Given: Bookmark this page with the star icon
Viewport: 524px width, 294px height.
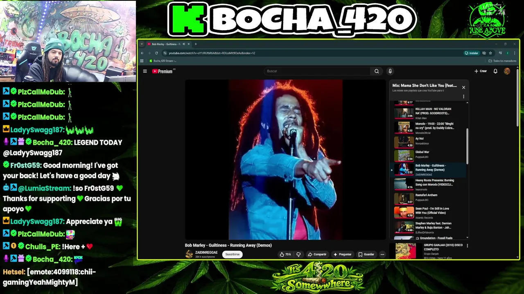Looking at the screenshot, I should (490, 53).
